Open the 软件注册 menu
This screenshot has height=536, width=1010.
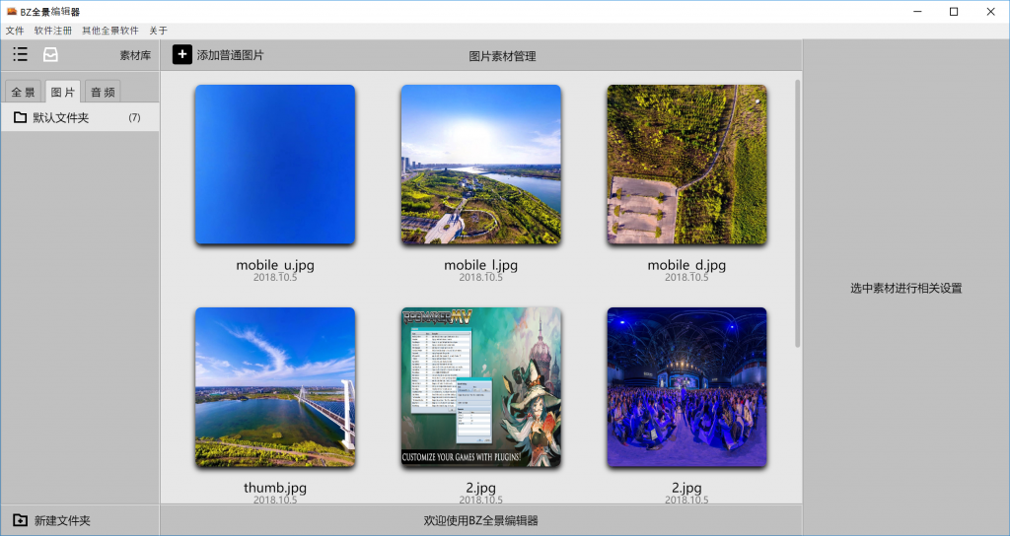[x=52, y=31]
